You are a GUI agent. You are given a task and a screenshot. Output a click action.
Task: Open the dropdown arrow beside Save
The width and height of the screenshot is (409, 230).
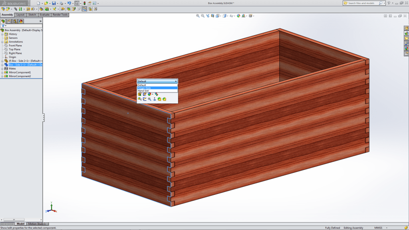pos(58,3)
